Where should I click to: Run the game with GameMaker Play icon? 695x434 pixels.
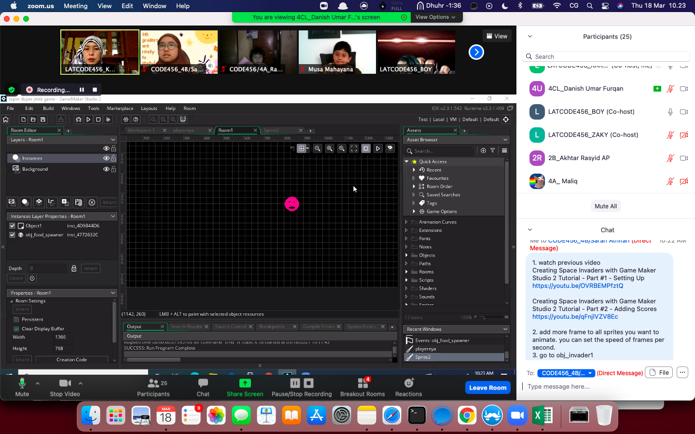88,120
